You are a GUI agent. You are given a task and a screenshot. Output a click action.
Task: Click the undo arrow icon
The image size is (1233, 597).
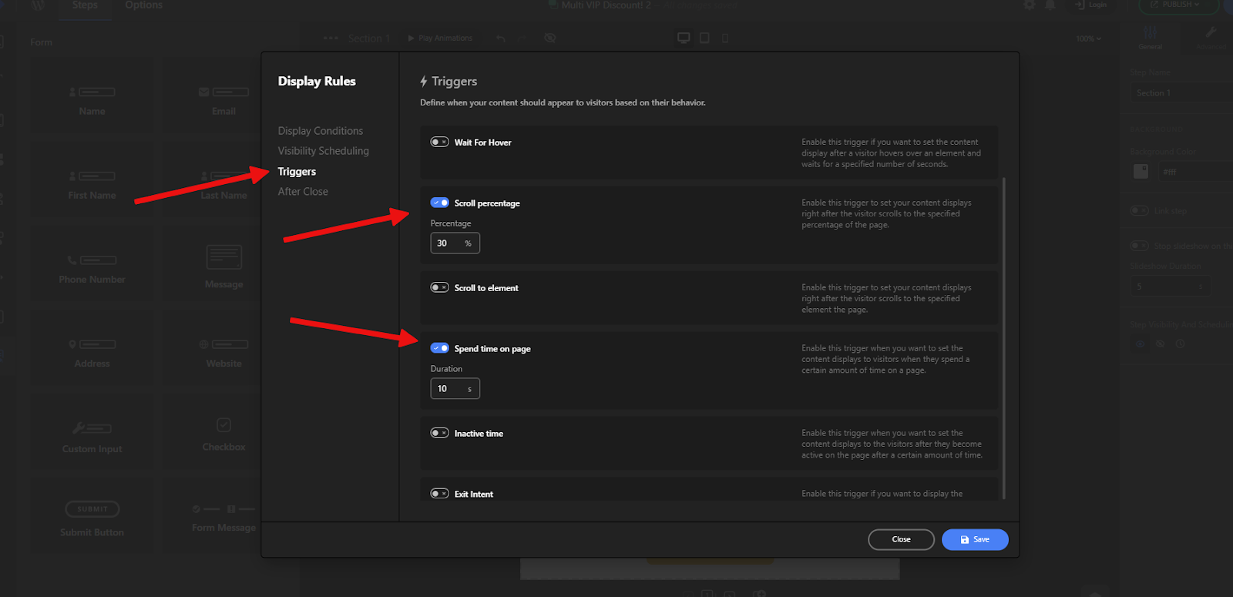click(501, 38)
